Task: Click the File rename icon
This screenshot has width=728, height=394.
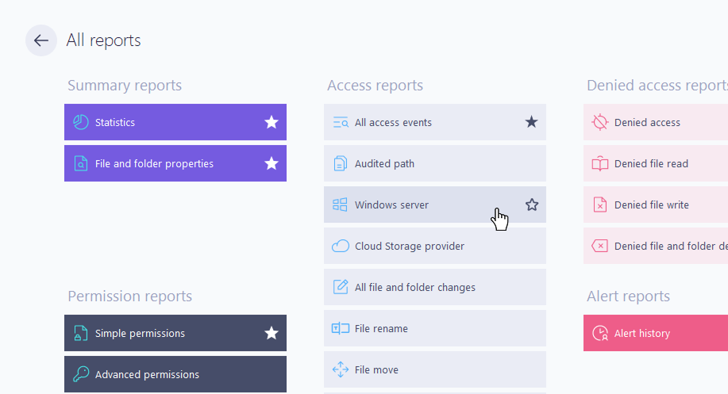Action: coord(341,328)
